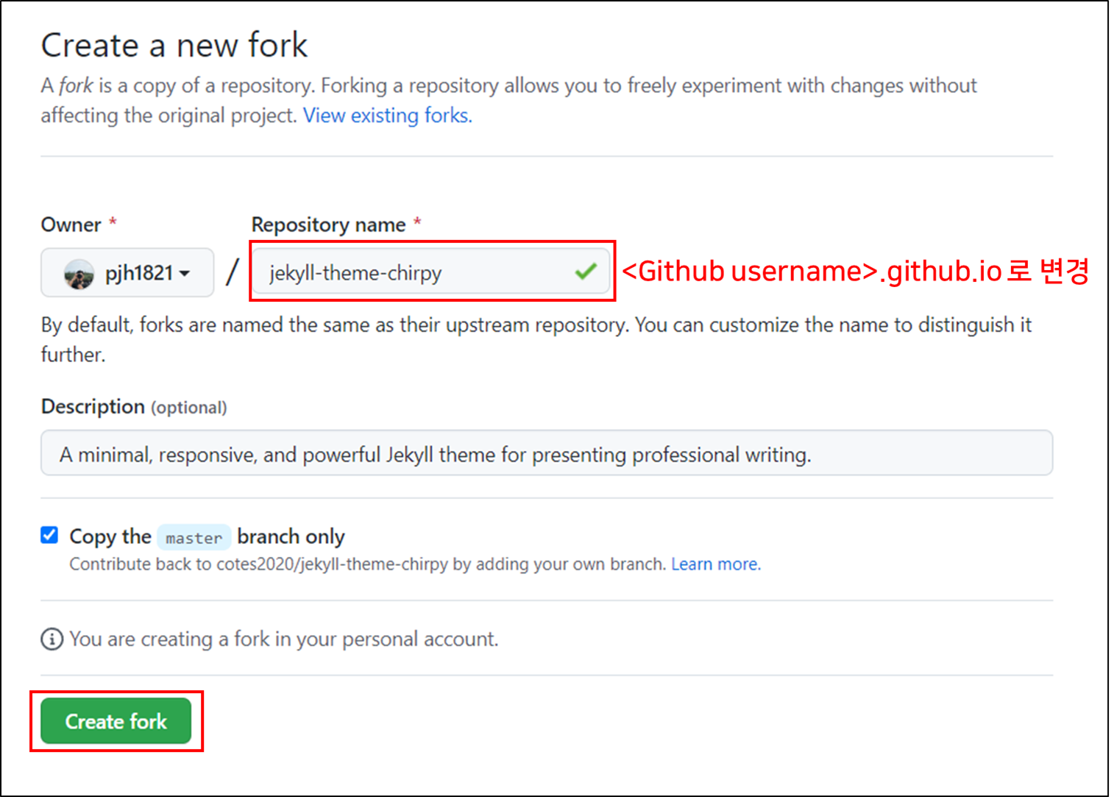Viewport: 1117px width, 797px height.
Task: Select the Repository name input field
Action: 412,272
